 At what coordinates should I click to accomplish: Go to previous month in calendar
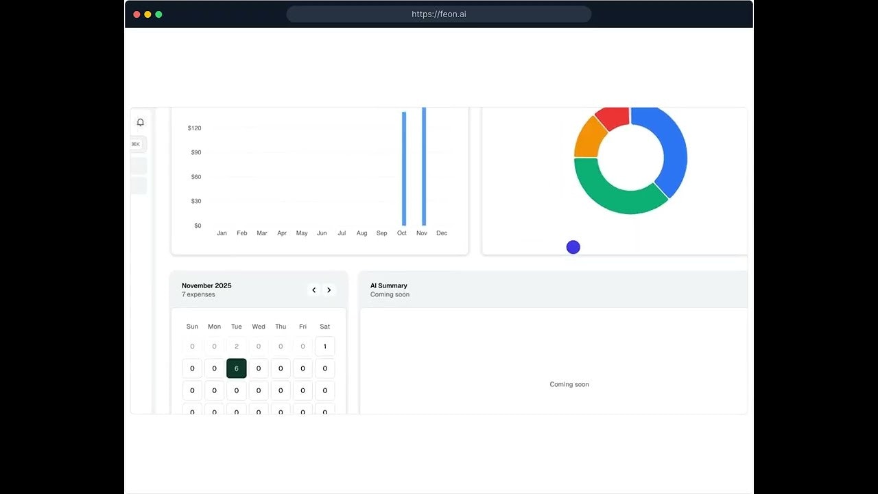coord(314,290)
